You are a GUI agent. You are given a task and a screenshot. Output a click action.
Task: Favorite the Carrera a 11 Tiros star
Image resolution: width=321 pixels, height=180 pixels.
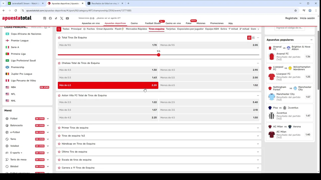tap(59, 168)
